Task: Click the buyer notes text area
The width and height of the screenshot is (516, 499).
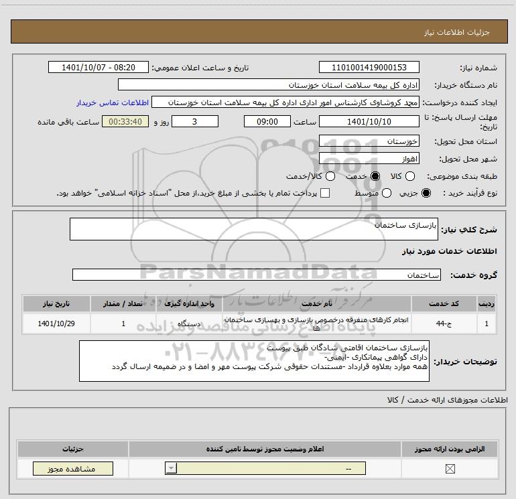Action: pos(254,361)
